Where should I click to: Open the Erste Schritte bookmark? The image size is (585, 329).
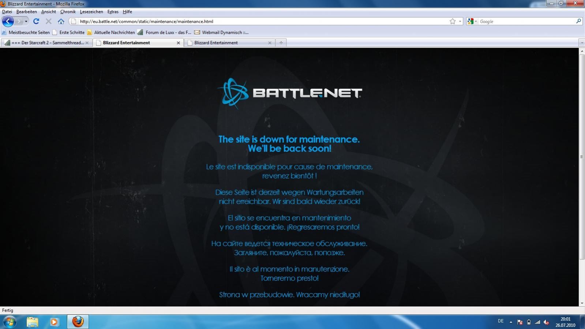pyautogui.click(x=68, y=32)
